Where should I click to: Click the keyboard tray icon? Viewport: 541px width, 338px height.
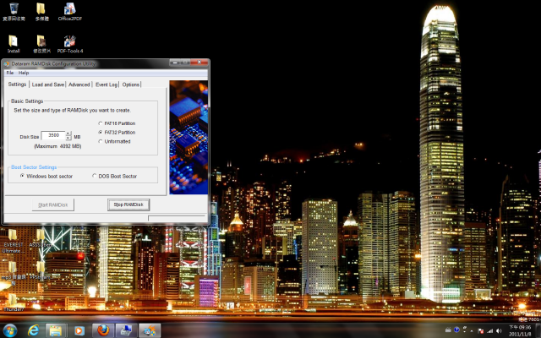click(x=448, y=330)
